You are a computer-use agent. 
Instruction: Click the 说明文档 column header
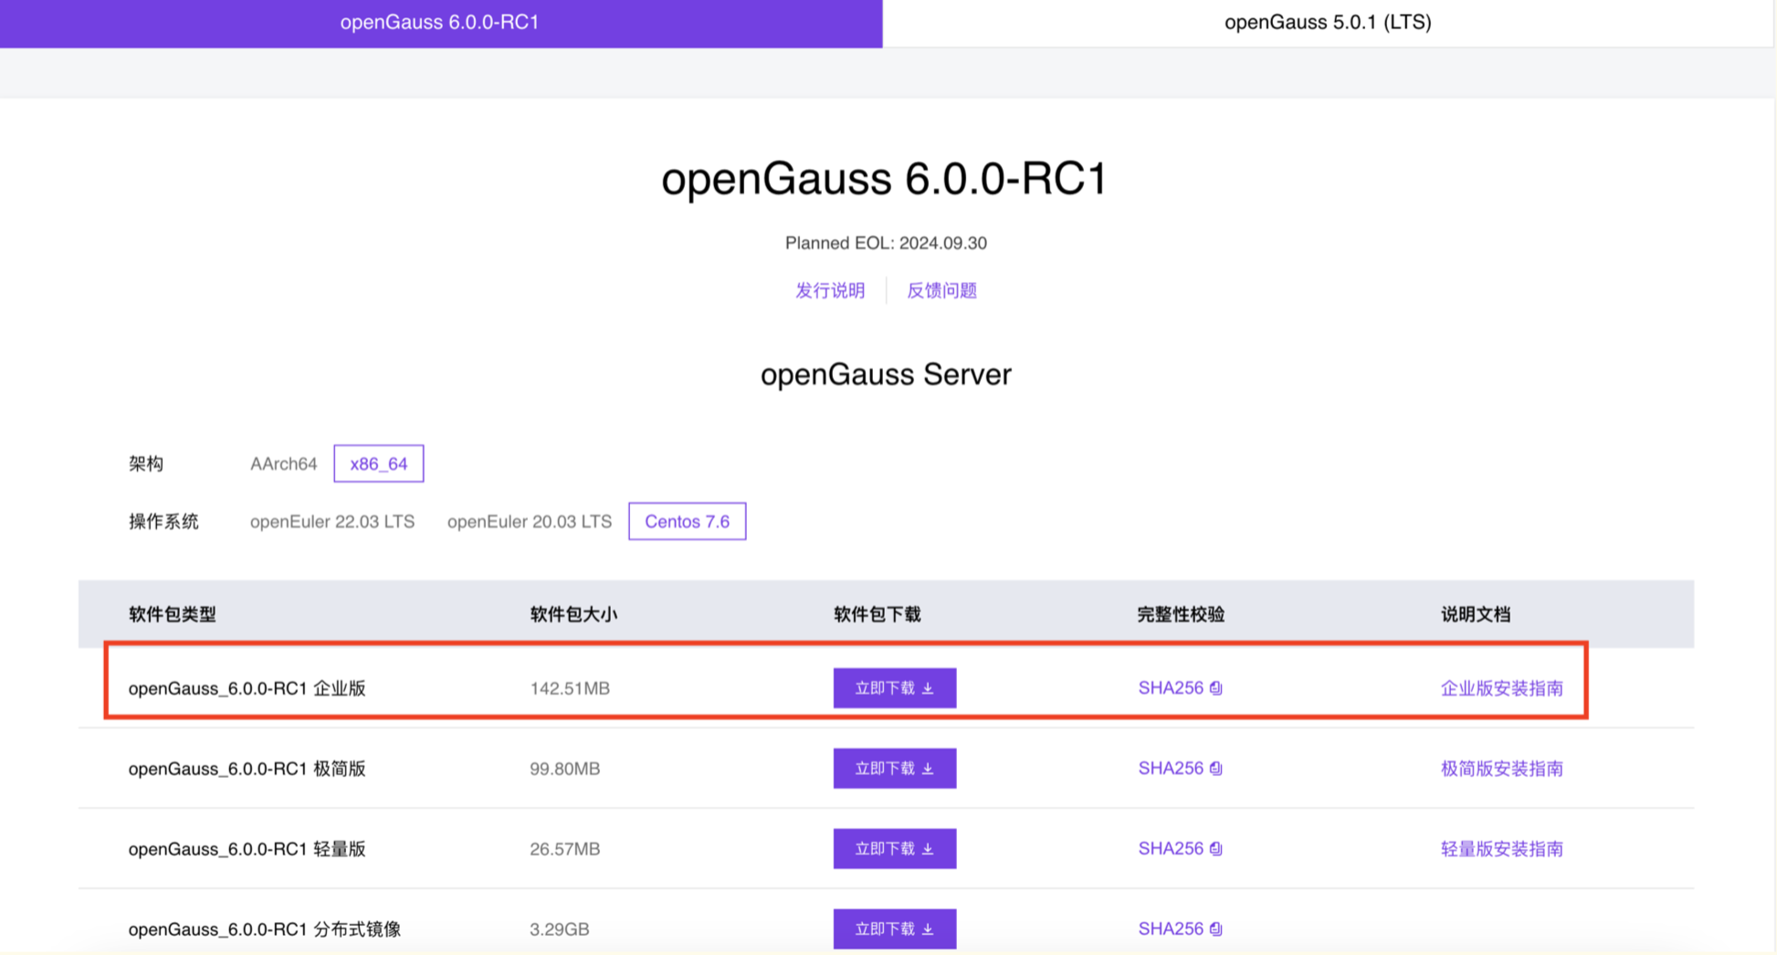coord(1476,614)
